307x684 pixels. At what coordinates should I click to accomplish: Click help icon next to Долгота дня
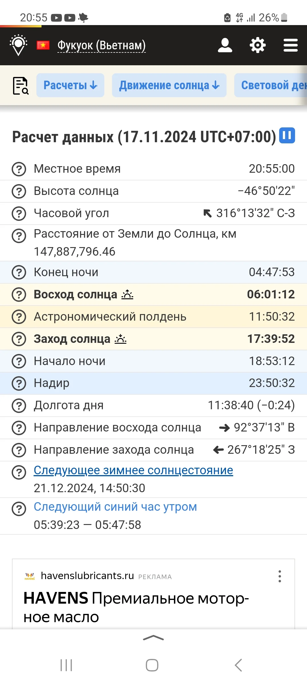click(19, 406)
